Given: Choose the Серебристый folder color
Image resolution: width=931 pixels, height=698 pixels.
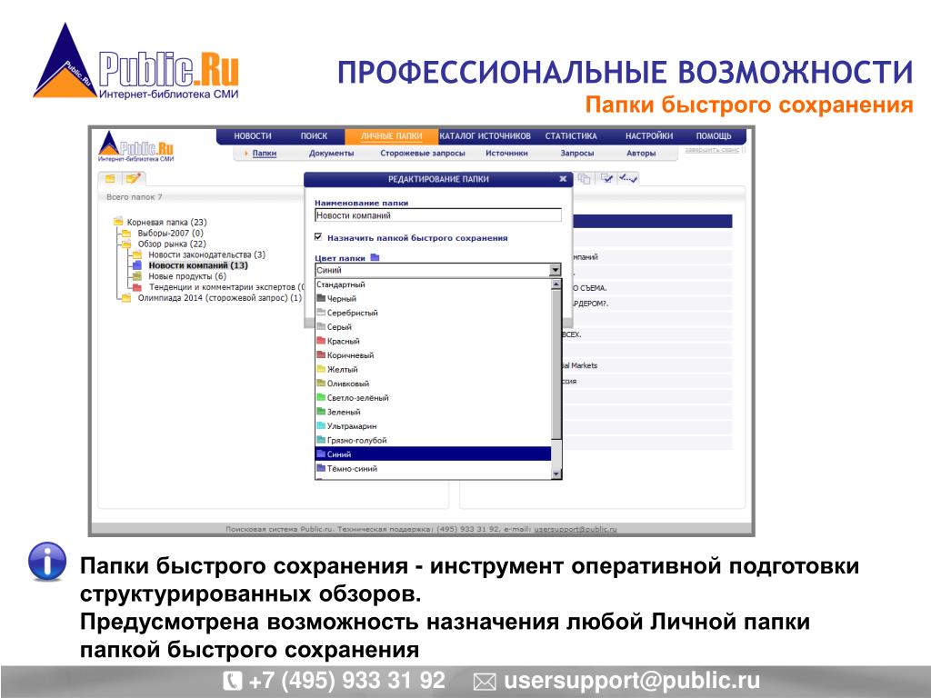Looking at the screenshot, I should (433, 313).
